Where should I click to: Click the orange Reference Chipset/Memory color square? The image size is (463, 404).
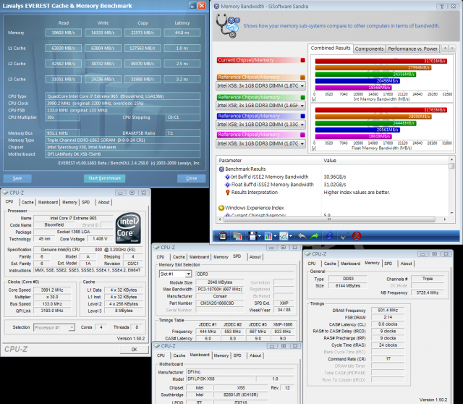click(302, 77)
